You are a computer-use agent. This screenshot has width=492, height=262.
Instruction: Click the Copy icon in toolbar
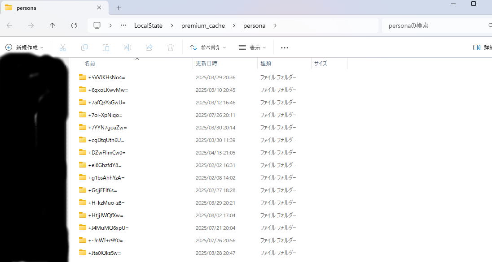click(x=84, y=47)
